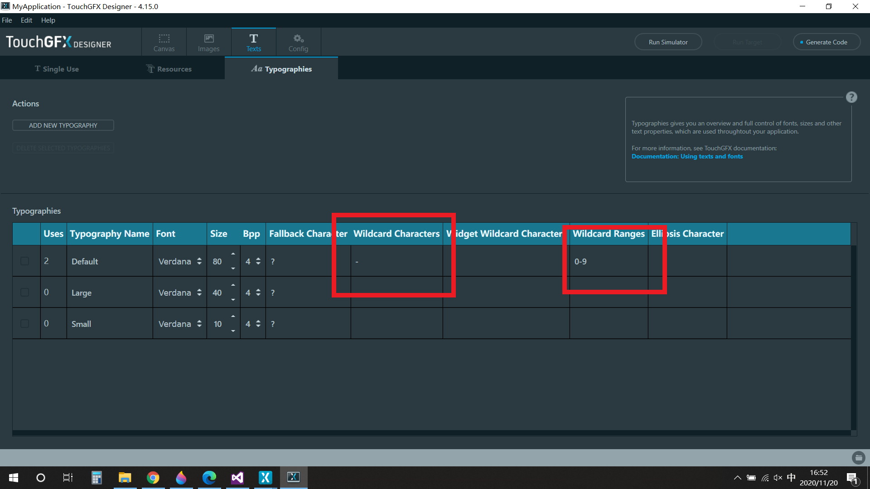Image resolution: width=870 pixels, height=489 pixels.
Task: Open Bpp dropdown for Large typography
Action: click(x=258, y=292)
